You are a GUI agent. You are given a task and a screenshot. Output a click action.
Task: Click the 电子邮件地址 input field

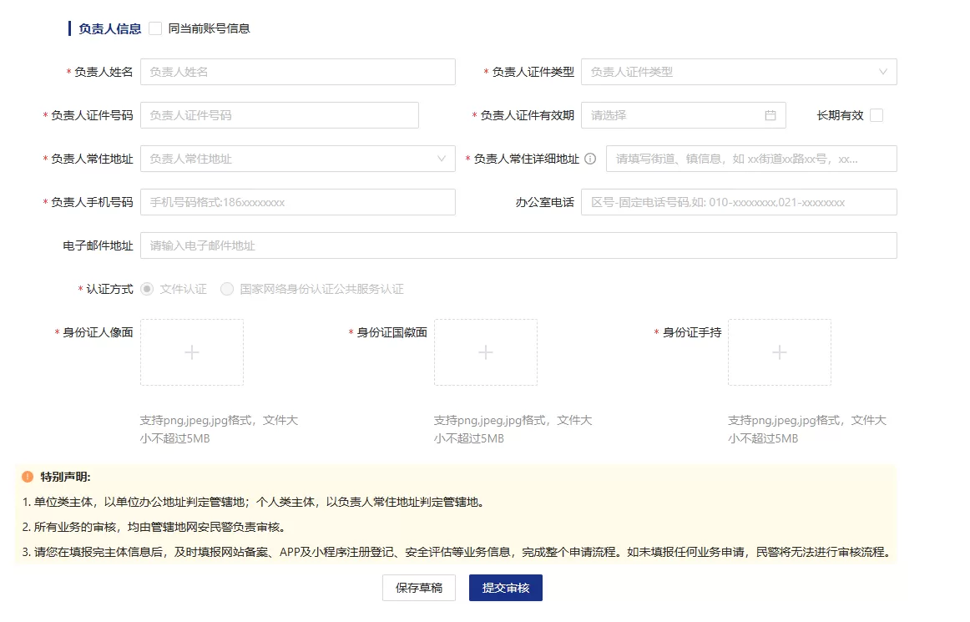pyautogui.click(x=518, y=245)
